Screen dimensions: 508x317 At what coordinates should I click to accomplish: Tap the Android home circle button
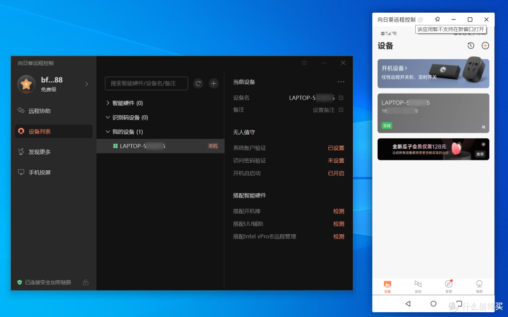433,304
